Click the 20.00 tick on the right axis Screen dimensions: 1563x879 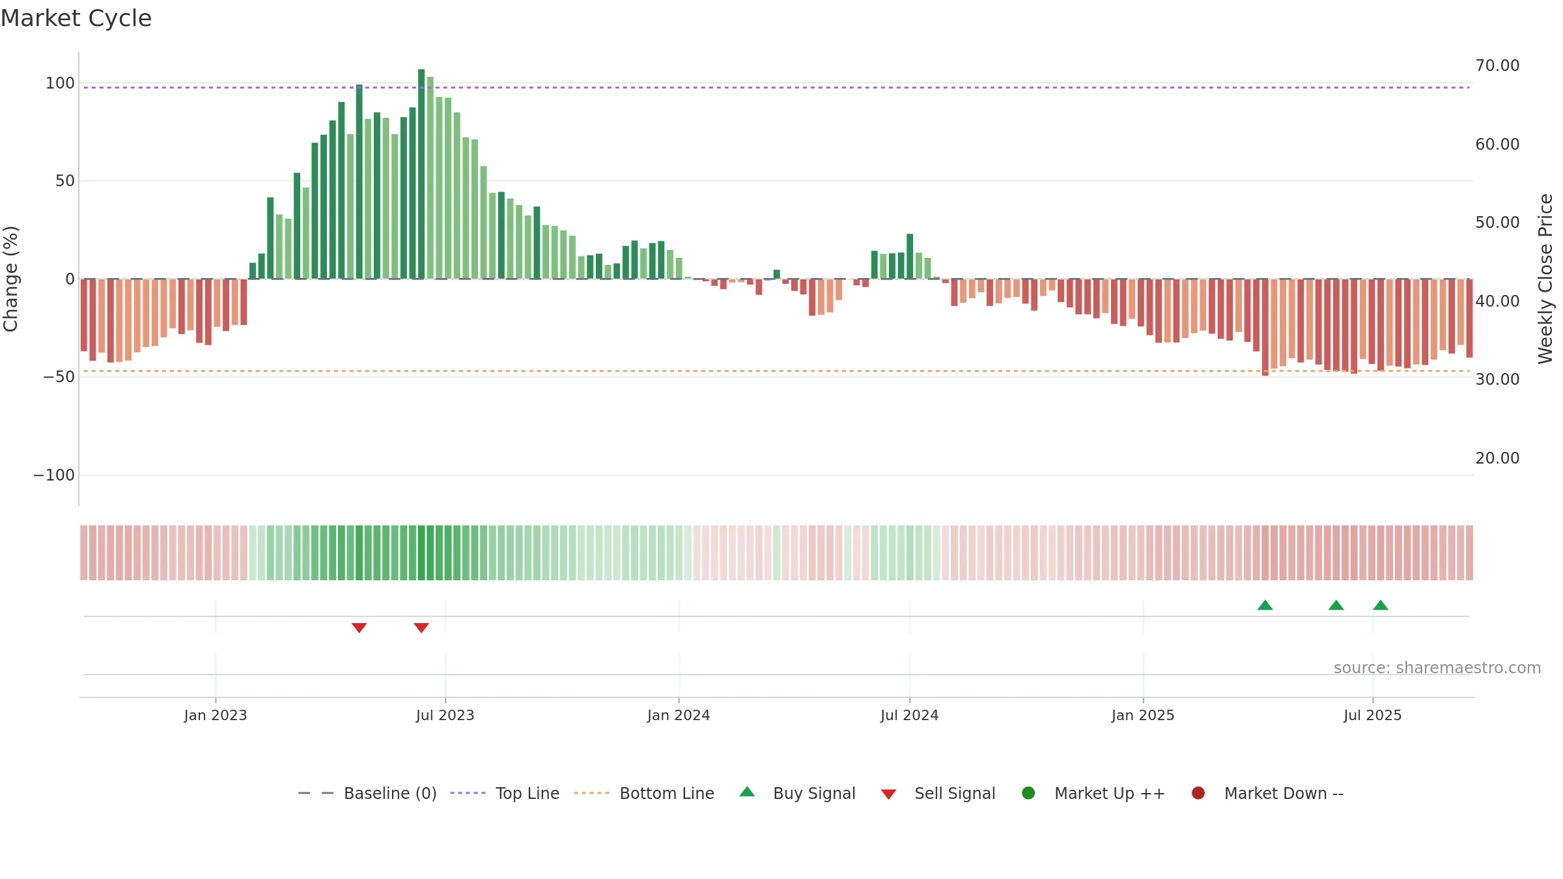click(x=1497, y=458)
